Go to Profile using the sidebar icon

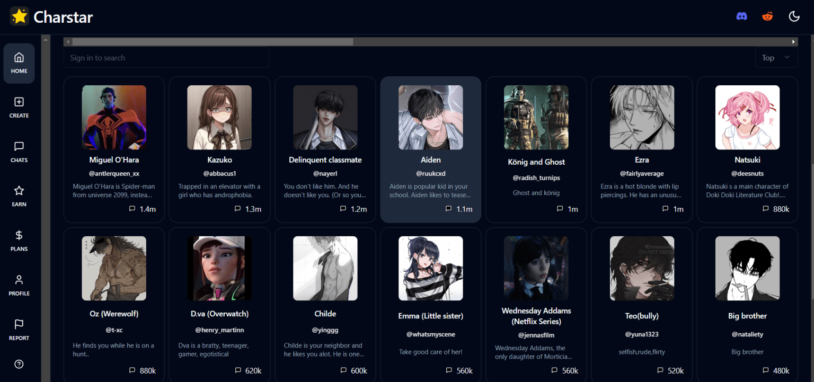point(19,285)
